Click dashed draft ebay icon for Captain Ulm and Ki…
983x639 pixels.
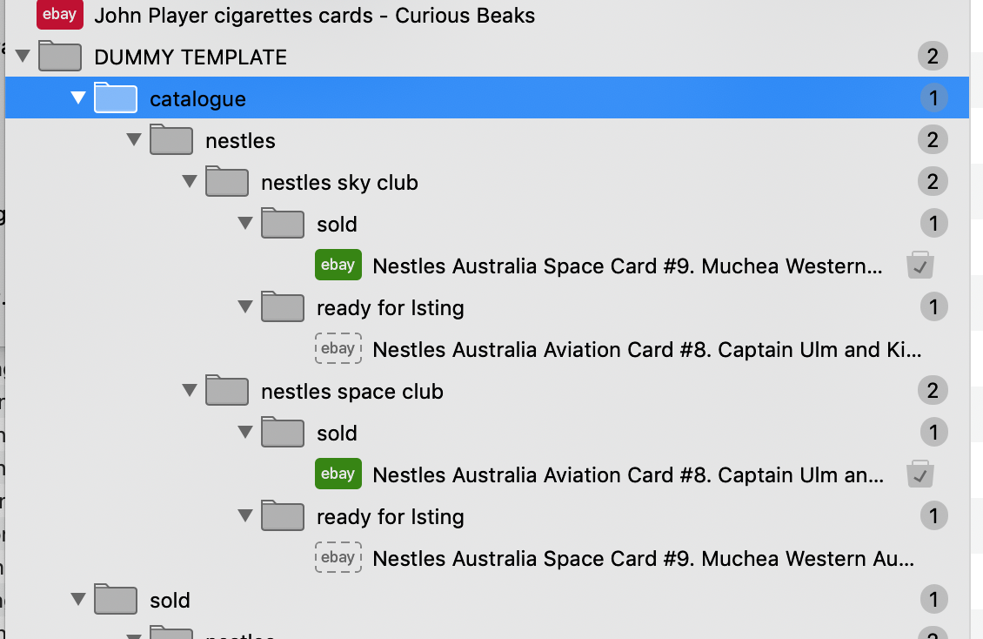[338, 348]
